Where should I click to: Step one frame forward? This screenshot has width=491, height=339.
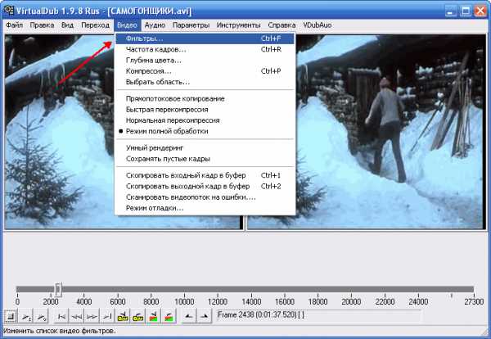coord(92,316)
